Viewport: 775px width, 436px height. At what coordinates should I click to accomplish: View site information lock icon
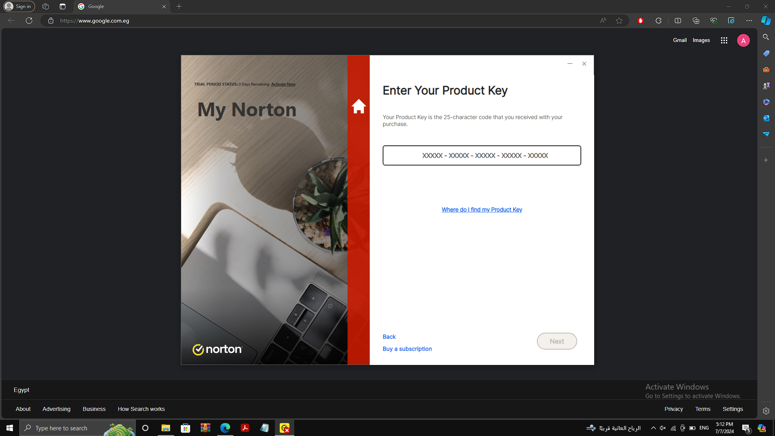(51, 21)
